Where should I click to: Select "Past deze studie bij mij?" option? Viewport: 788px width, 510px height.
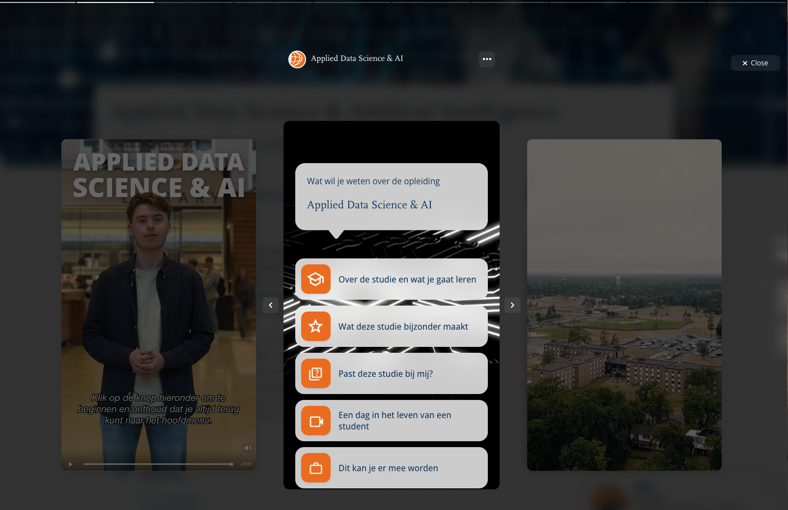pos(385,374)
